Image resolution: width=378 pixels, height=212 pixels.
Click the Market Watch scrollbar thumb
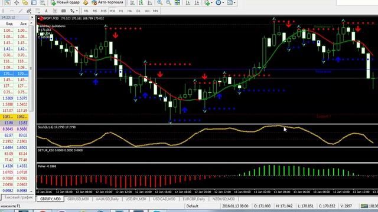[31, 68]
